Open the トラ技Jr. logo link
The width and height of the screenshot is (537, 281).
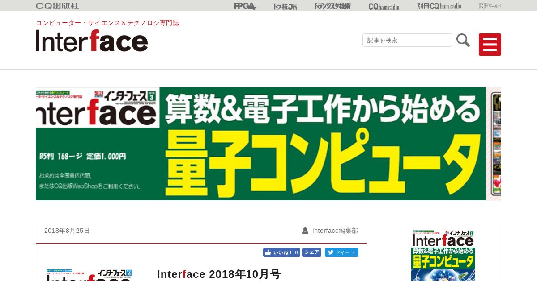coord(285,6)
